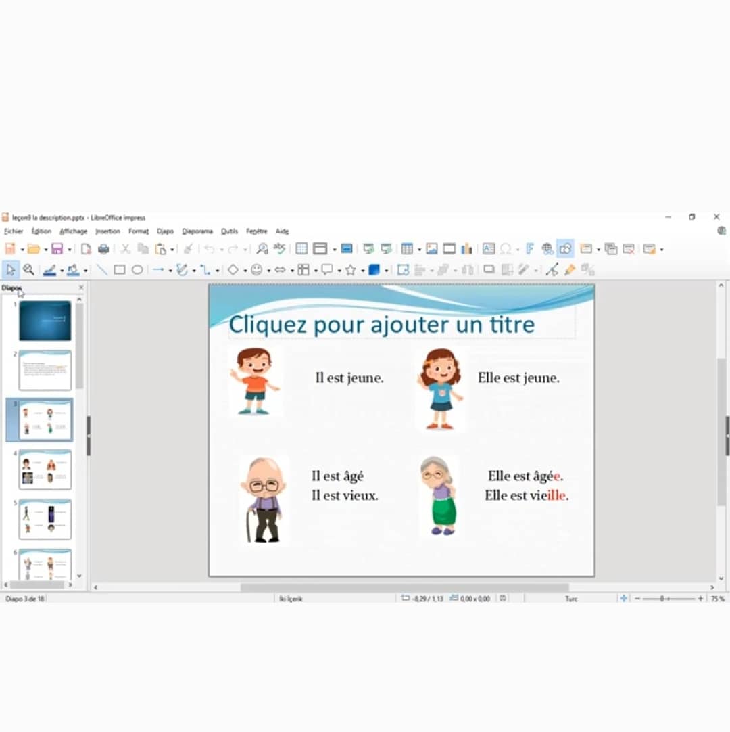
Task: Open the Outils menu
Action: (229, 231)
